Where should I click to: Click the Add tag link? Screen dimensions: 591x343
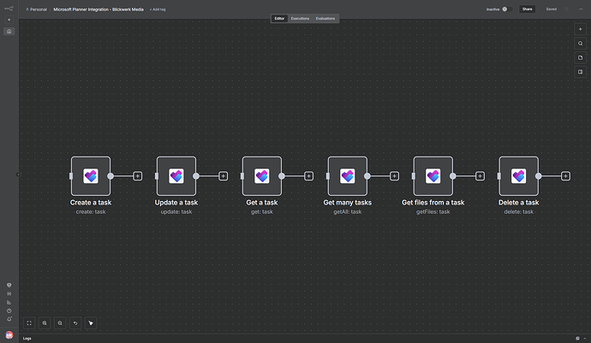(x=158, y=9)
